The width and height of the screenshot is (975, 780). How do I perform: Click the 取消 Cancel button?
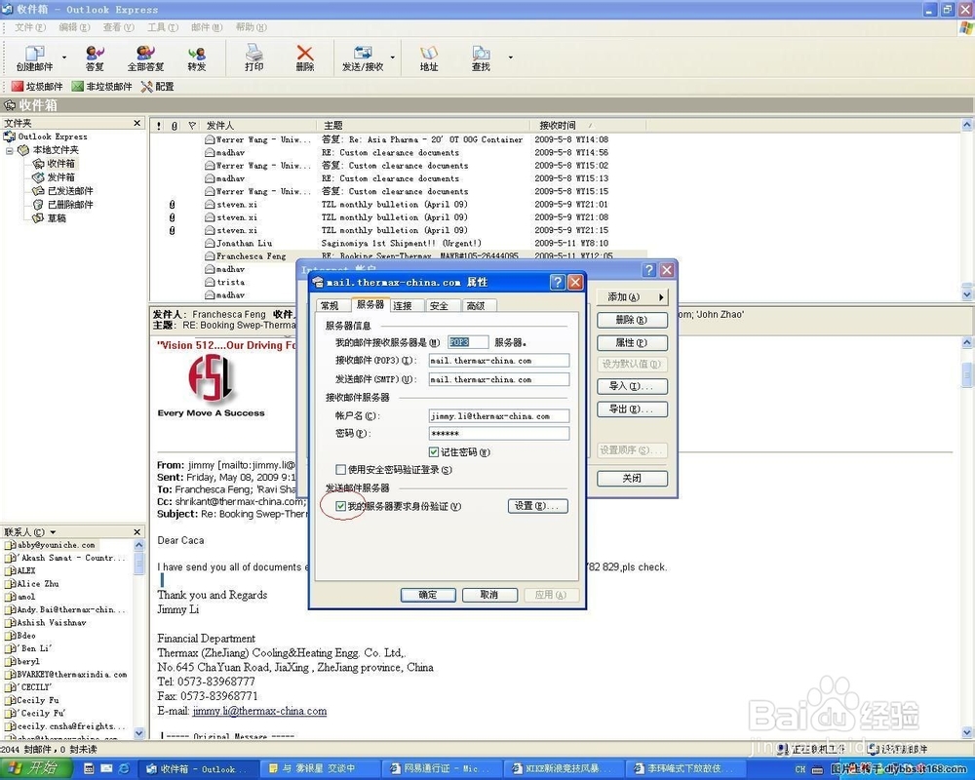click(x=489, y=595)
